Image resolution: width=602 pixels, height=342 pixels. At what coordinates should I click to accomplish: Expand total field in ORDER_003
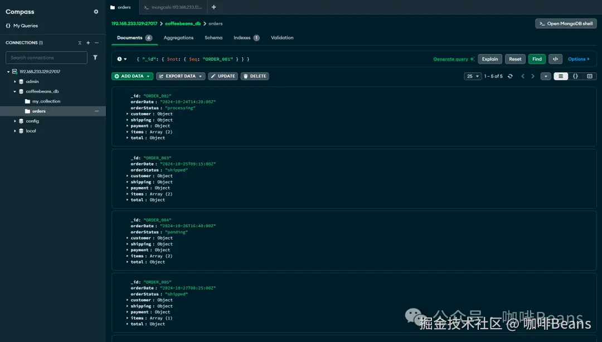pos(128,200)
